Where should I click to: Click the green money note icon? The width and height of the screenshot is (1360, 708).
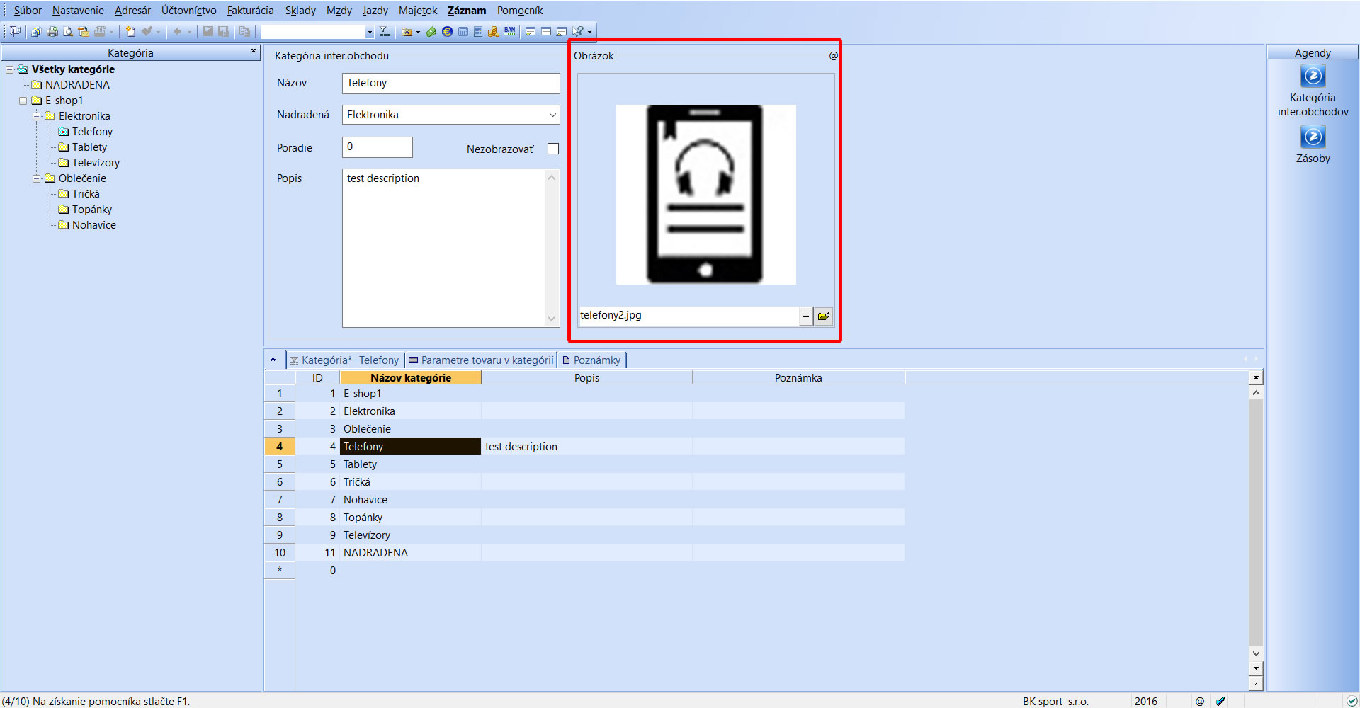click(431, 31)
